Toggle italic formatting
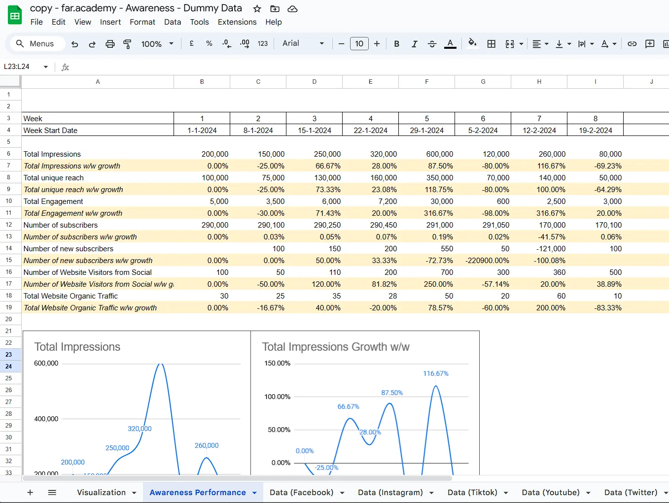Screen dimensions: 669x503 click(414, 43)
